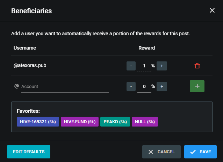
Task: Decrease the atexoras.pub reward percentage
Action: [x=131, y=66]
